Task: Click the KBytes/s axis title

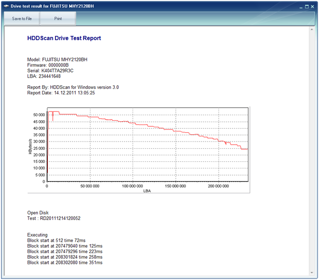Action: point(30,147)
